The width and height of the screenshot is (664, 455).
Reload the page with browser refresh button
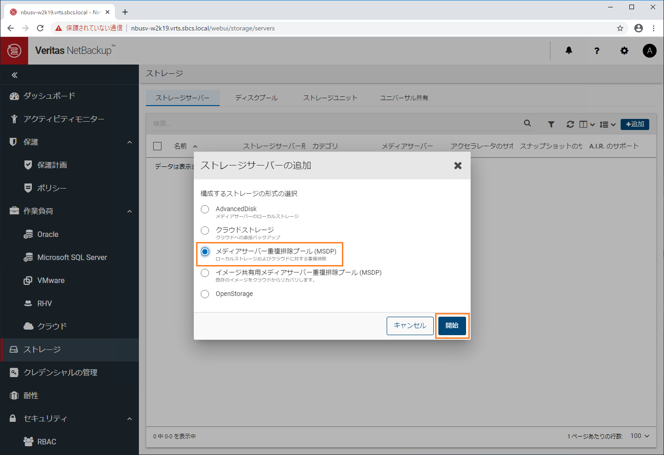click(x=40, y=28)
